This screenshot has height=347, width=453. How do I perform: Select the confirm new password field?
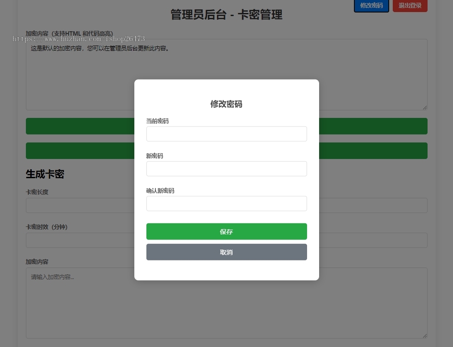(x=227, y=204)
